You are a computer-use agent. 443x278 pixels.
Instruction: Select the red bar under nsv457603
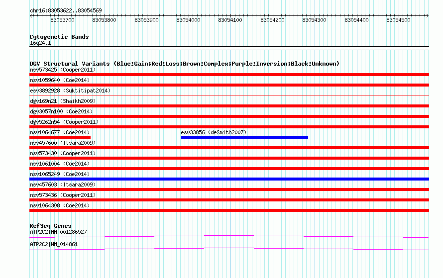click(229, 189)
